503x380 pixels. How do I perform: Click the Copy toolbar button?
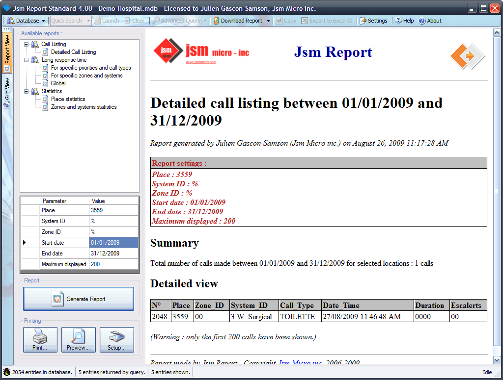(x=286, y=21)
